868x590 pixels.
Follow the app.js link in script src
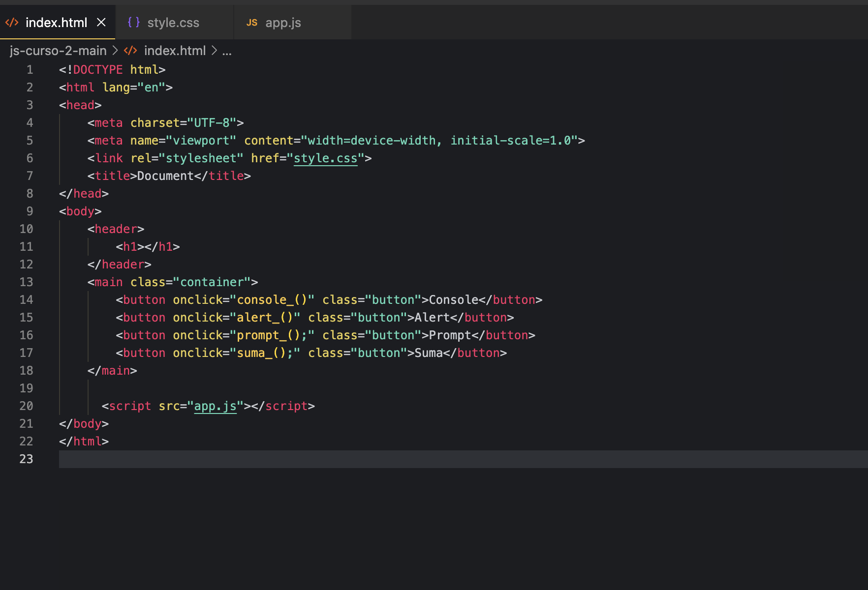click(x=216, y=406)
